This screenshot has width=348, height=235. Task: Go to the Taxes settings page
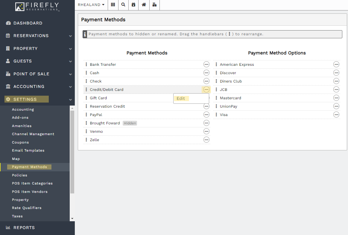[17, 216]
